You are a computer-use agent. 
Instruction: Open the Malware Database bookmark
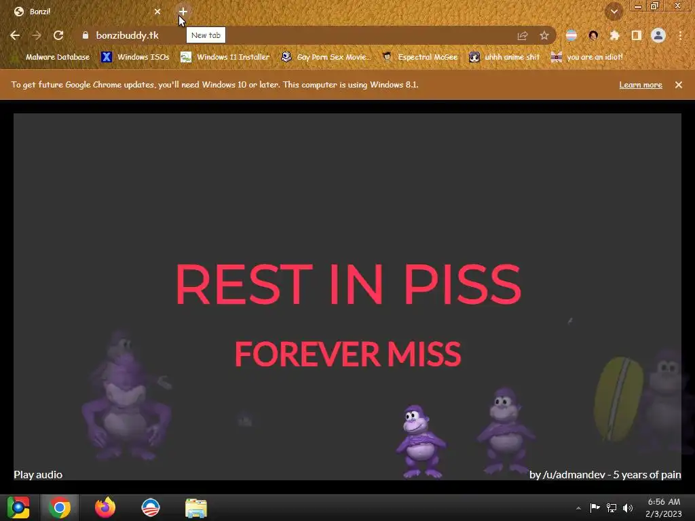(52, 57)
